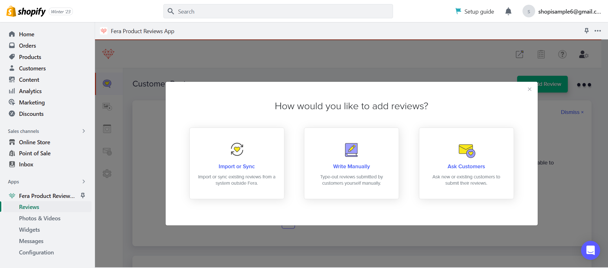Open Analytics in the sidebar
The image size is (608, 268).
point(30,91)
